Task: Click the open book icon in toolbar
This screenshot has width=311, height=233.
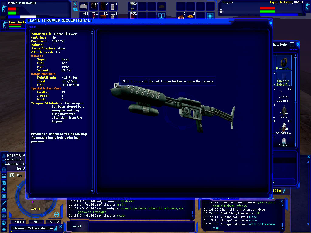Action: pyautogui.click(x=162, y=15)
